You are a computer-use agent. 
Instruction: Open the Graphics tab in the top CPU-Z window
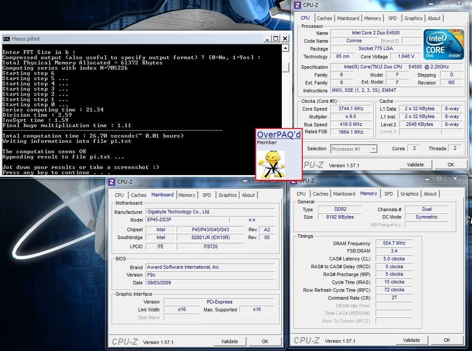(x=413, y=18)
